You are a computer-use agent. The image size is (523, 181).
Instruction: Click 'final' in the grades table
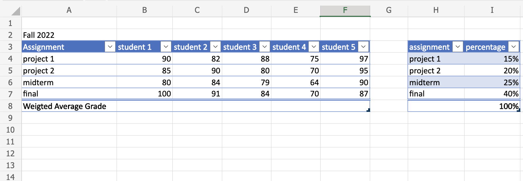click(69, 94)
